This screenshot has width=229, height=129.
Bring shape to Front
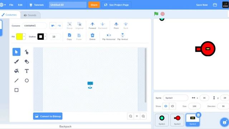(x=116, y=25)
